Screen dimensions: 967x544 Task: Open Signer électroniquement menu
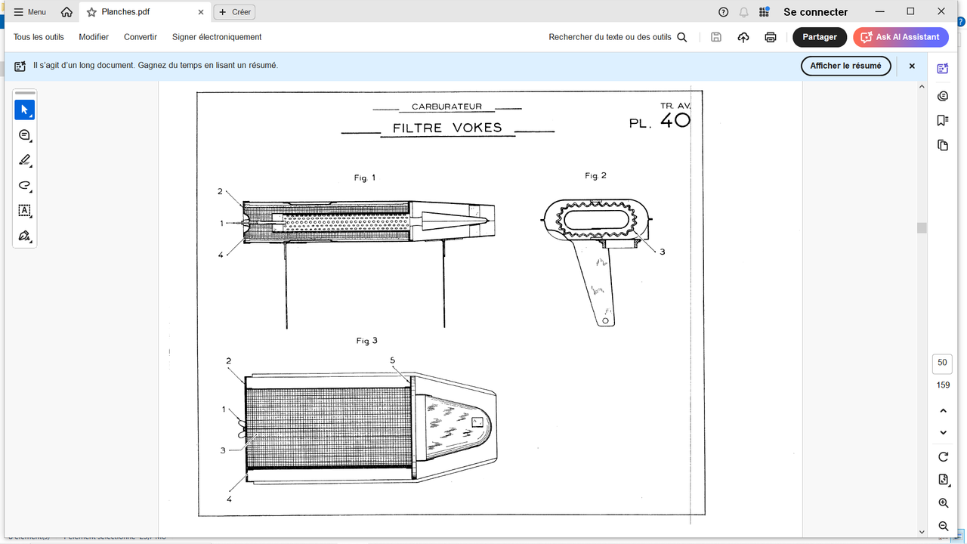pos(217,37)
